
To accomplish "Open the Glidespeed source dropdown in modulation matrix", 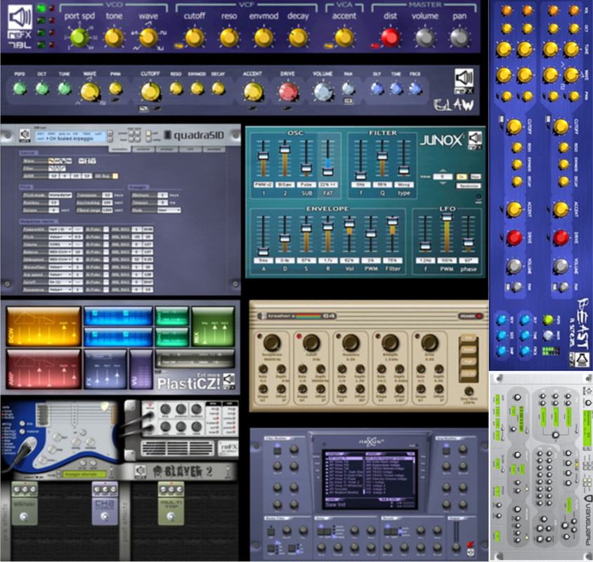I will (x=60, y=259).
